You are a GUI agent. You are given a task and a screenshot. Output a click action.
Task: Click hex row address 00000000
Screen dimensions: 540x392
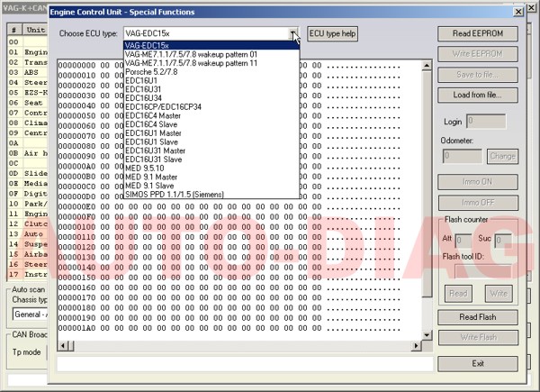click(76, 66)
